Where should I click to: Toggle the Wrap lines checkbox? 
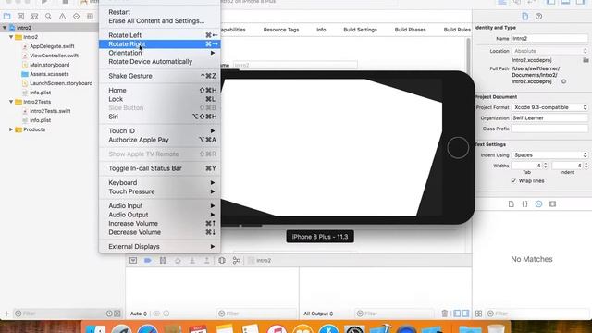(x=513, y=181)
